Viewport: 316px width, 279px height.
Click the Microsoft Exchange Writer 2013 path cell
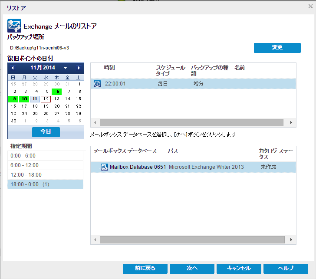[206, 167]
